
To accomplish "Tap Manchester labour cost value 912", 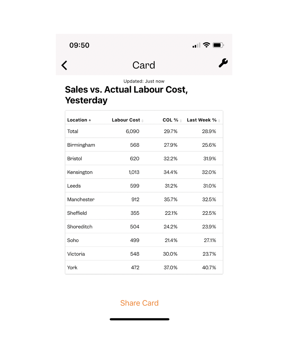I will [x=135, y=200].
